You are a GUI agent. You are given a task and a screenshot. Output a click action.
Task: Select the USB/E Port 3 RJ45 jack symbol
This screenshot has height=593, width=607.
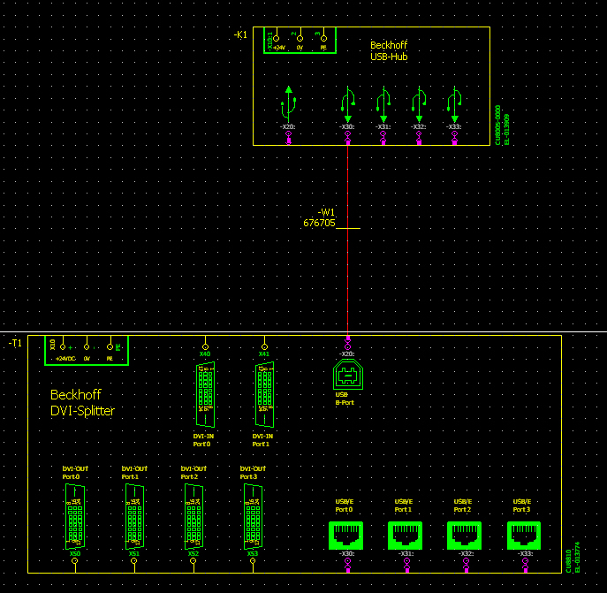point(524,536)
